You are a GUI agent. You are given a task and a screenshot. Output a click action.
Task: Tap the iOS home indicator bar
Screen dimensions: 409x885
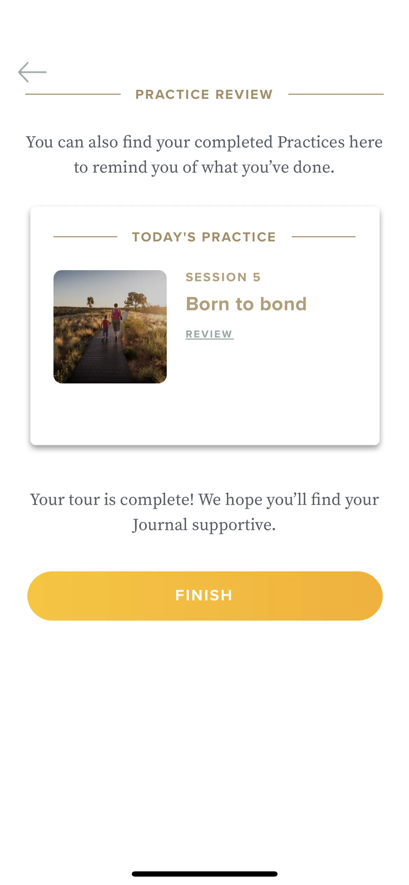[204, 874]
